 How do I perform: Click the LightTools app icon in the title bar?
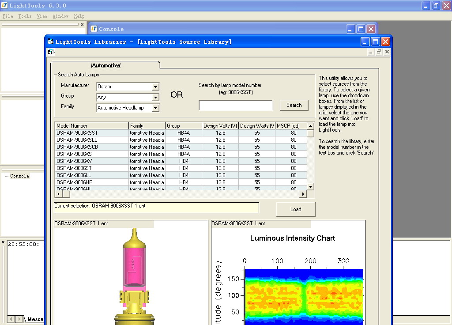coord(4,5)
